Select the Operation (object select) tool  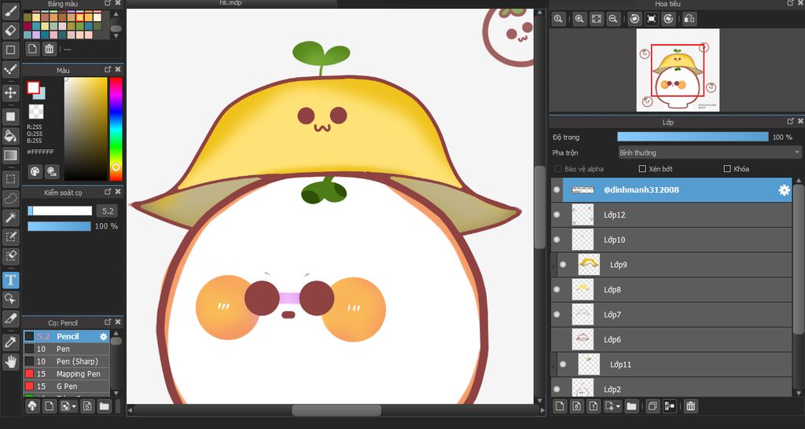click(11, 299)
